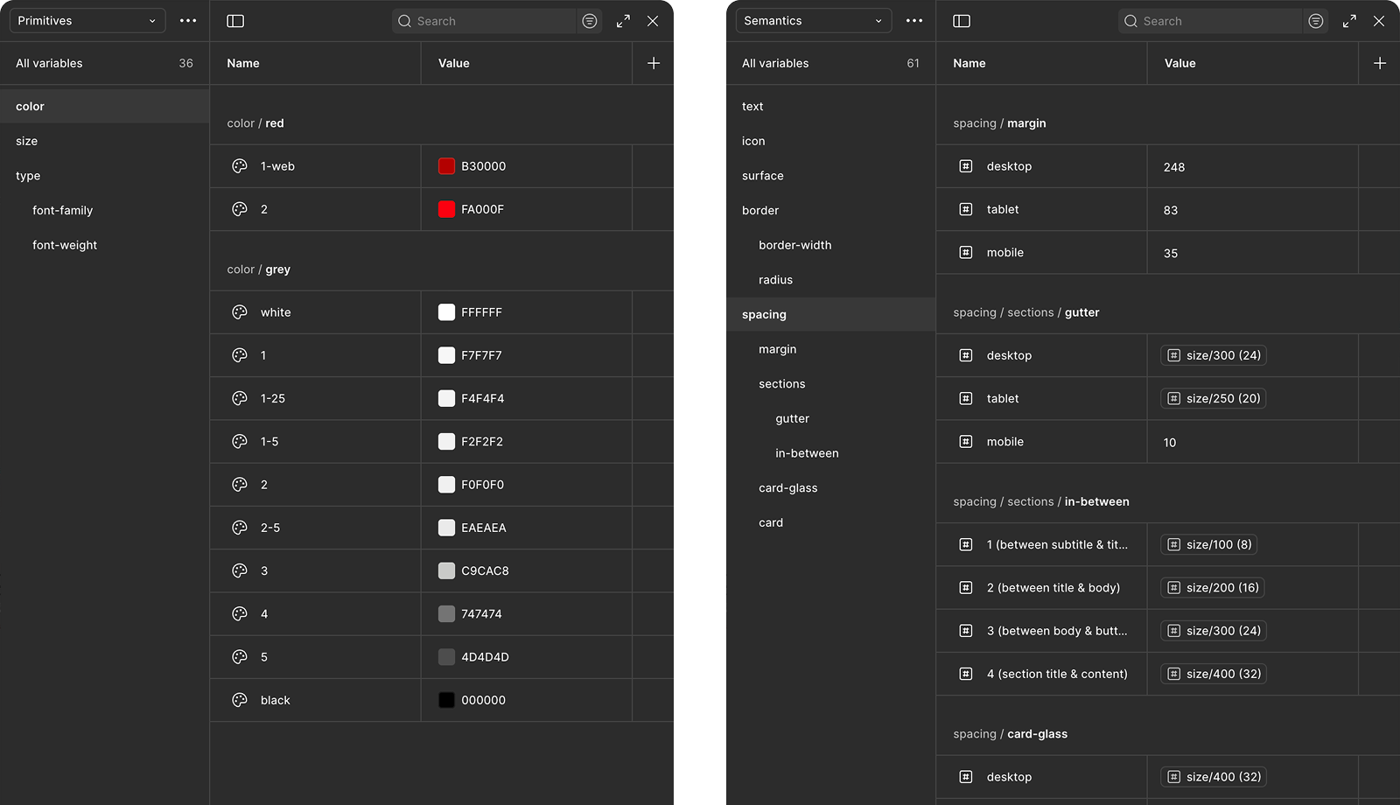Expand the Semantics panel to full size
1400x805 pixels.
point(1349,21)
